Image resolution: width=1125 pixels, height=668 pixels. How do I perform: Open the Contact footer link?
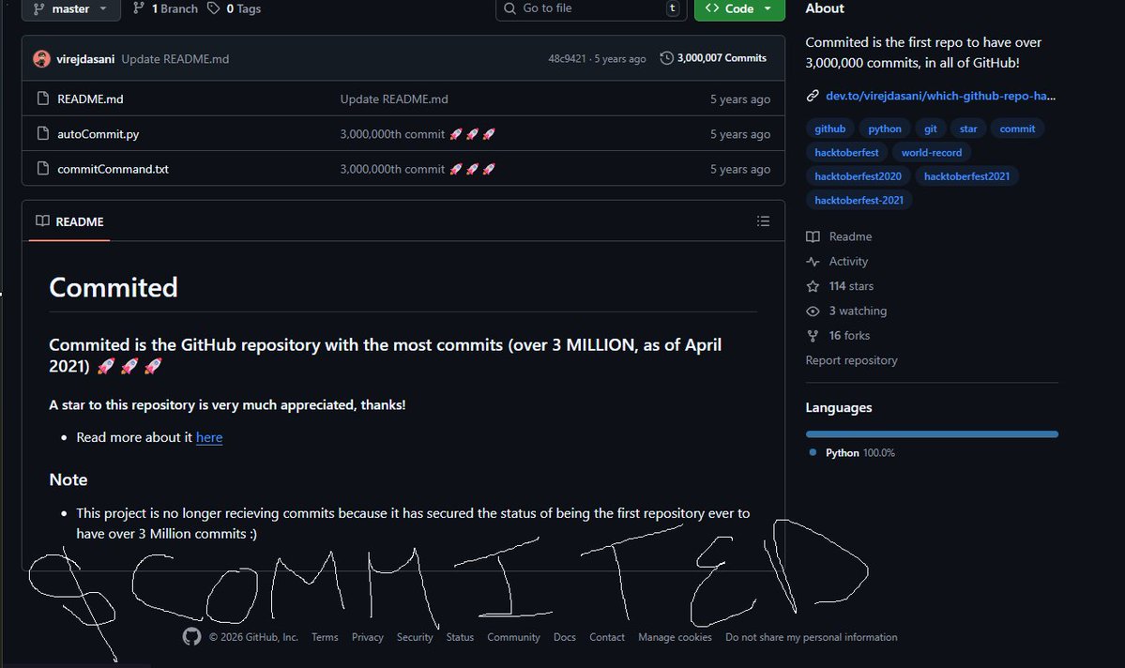pyautogui.click(x=607, y=637)
